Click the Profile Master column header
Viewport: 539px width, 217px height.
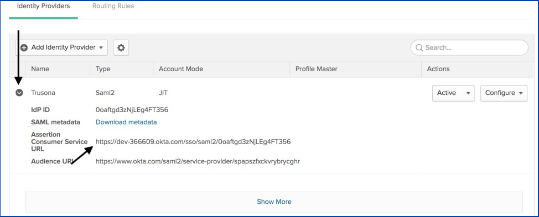click(316, 69)
